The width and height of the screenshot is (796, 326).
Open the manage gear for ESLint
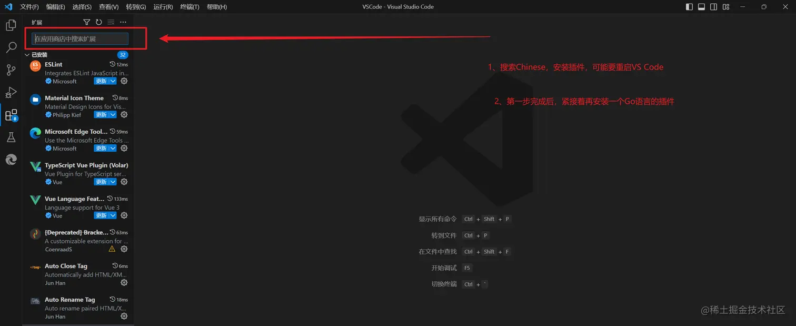[124, 81]
